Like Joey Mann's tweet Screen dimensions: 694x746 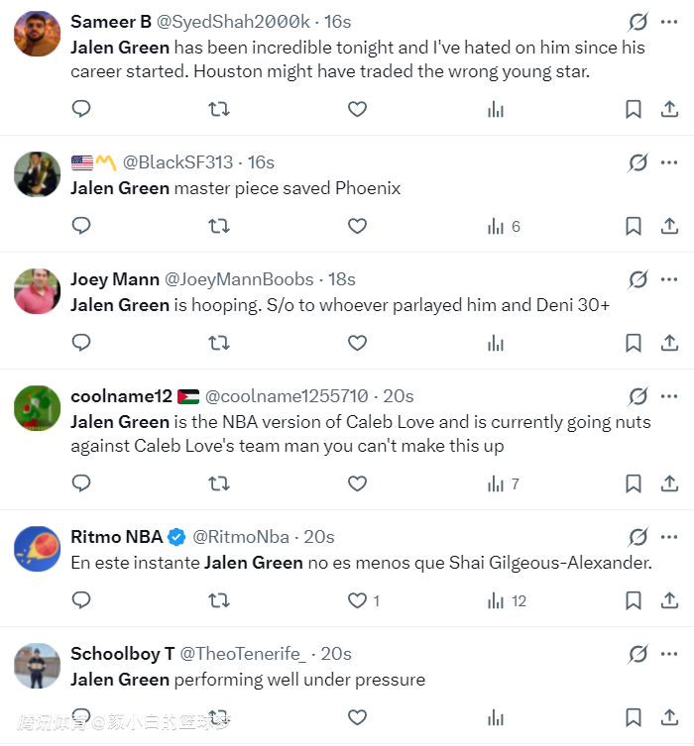point(357,343)
